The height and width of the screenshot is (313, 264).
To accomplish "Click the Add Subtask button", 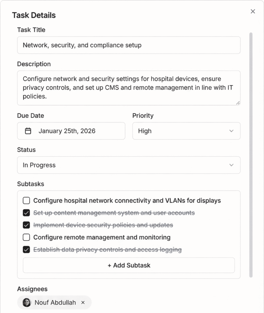I will (129, 265).
